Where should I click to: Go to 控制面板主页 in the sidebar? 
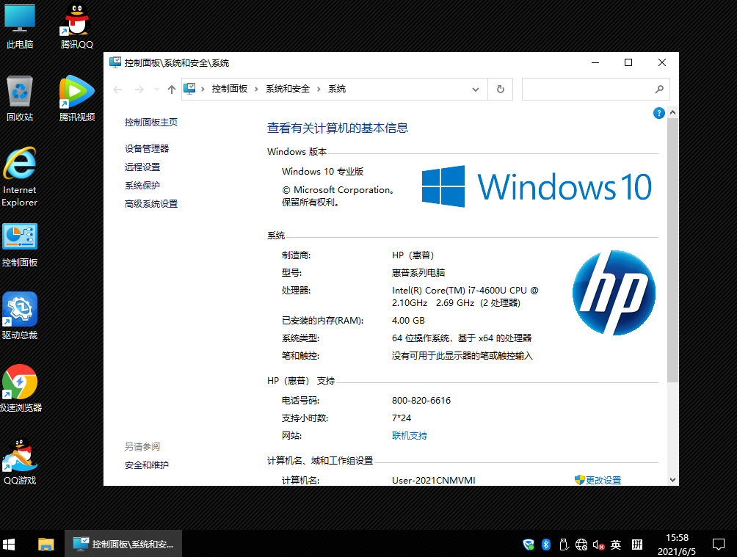150,123
